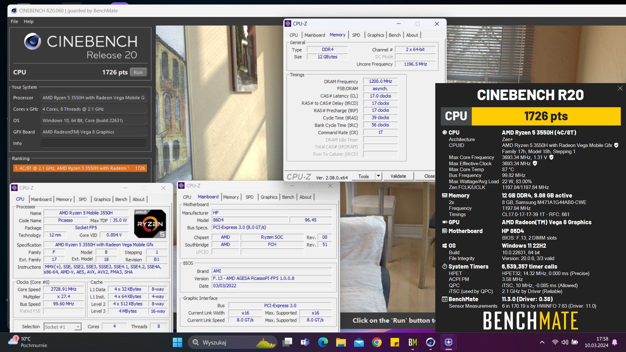Click DRAM Frequency value 1200.0 MHz

coord(380,81)
